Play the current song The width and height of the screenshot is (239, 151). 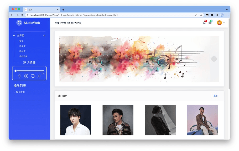coord(26,76)
